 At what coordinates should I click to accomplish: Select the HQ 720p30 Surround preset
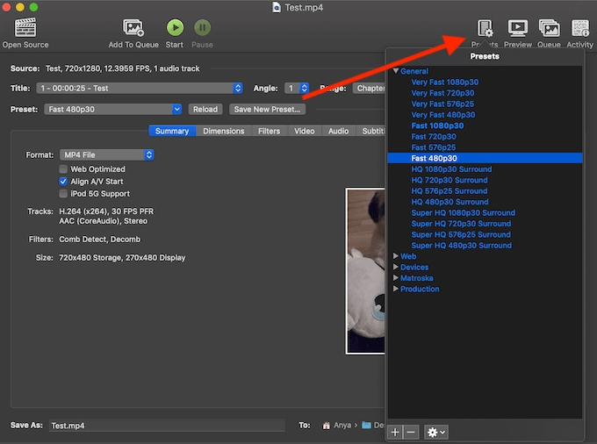450,180
